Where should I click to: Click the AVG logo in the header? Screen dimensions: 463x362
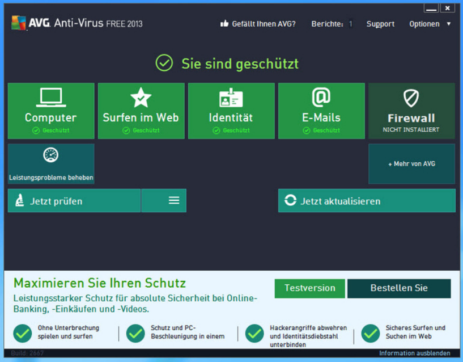[19, 23]
